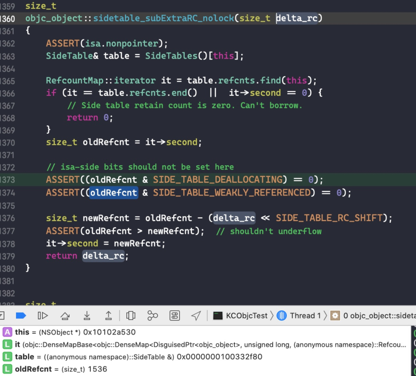This screenshot has width=416, height=376.
Task: Click 'SIDE_TABLE_RC_SHIFT' on line 1376
Action: pyautogui.click(x=329, y=218)
